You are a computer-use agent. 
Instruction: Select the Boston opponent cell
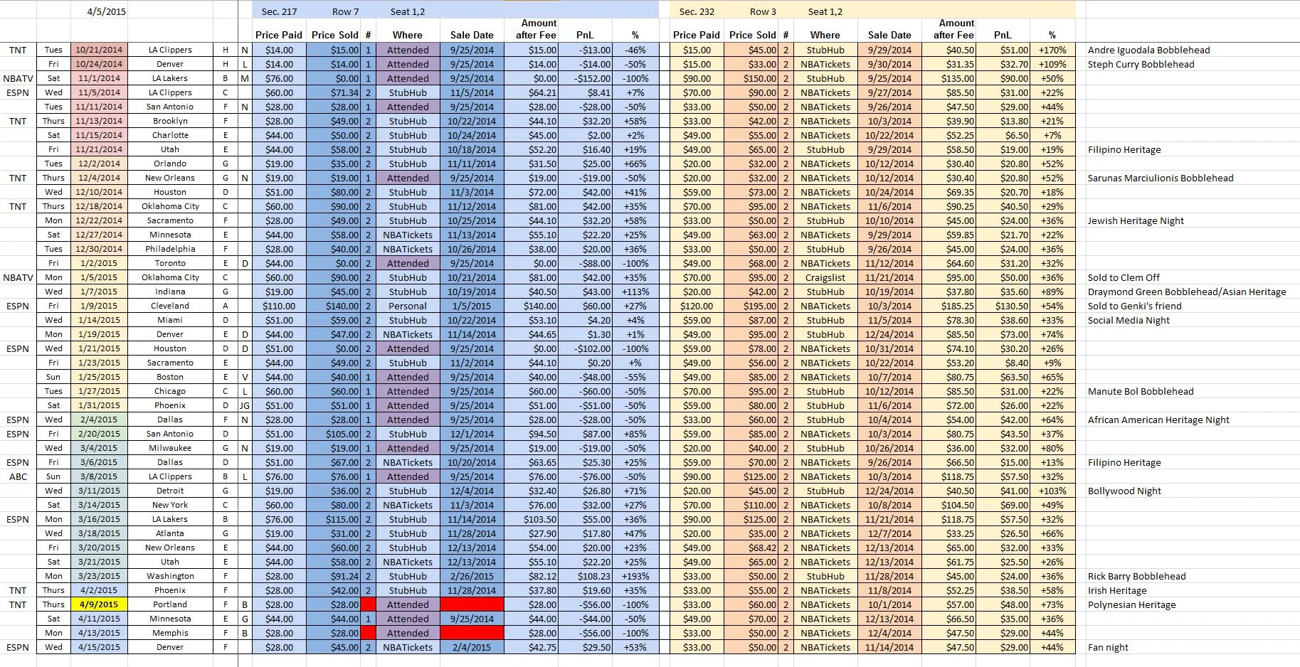coord(170,377)
